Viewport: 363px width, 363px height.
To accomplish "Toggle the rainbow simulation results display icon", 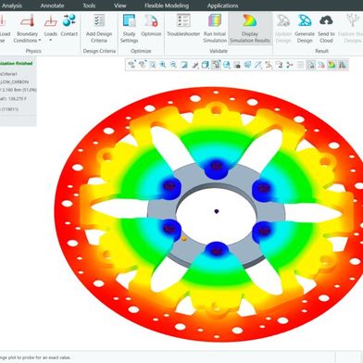I will tap(332, 65).
